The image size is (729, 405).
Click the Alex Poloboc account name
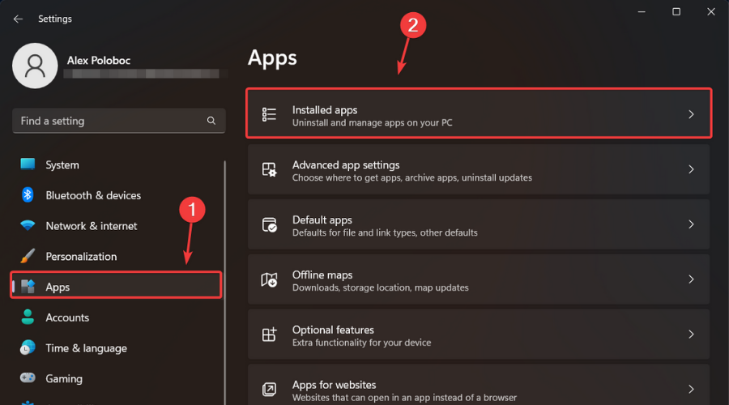tap(99, 61)
